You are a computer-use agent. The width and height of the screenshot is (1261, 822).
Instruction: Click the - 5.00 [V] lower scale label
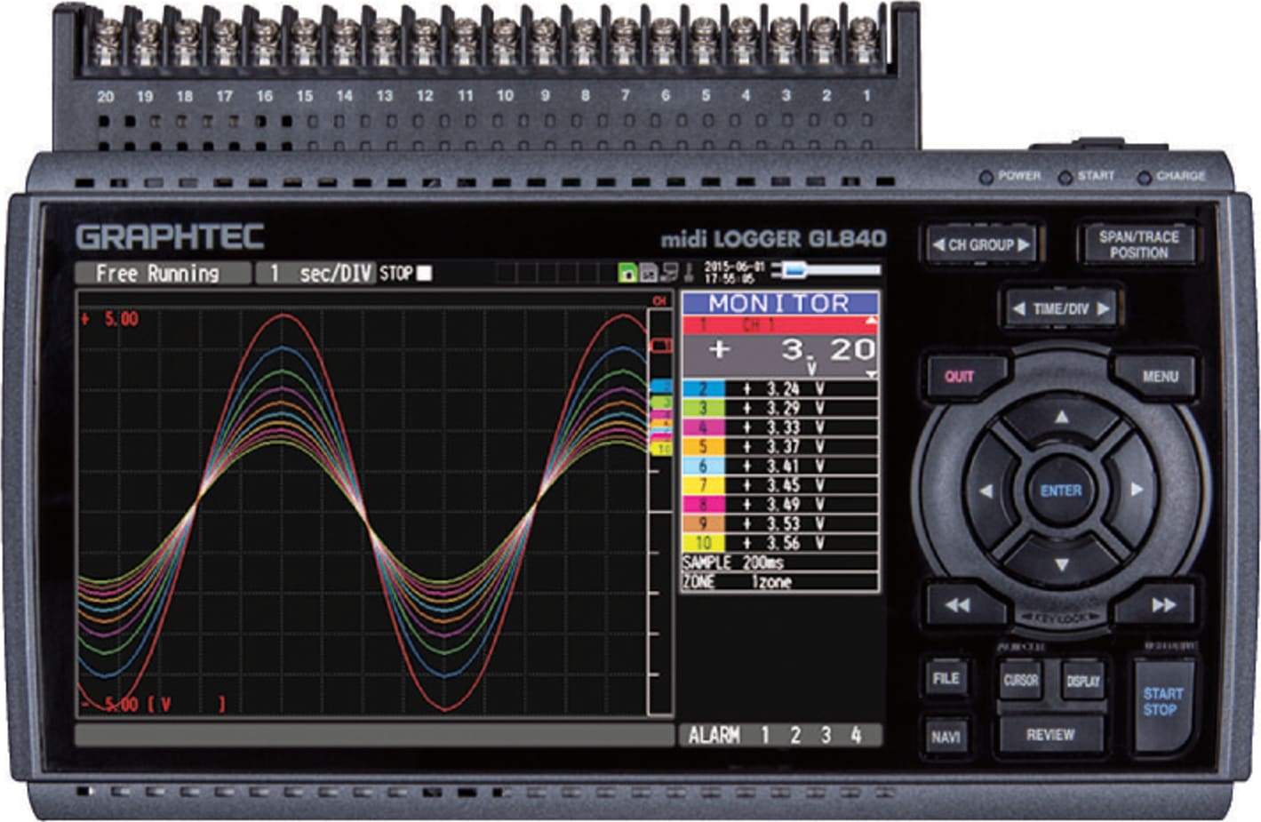click(153, 705)
